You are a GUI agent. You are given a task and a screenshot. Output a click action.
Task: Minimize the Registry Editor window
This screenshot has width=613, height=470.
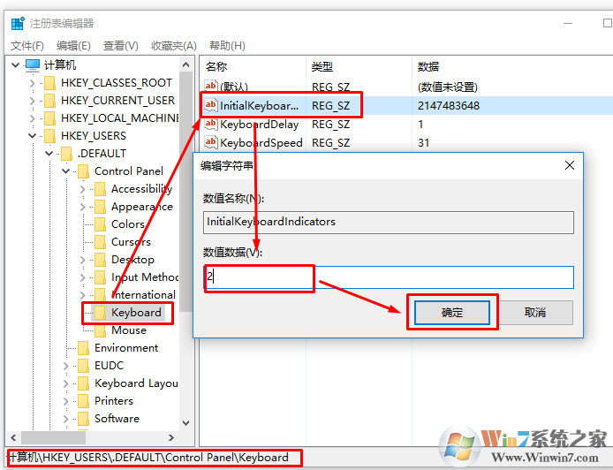coord(568,24)
